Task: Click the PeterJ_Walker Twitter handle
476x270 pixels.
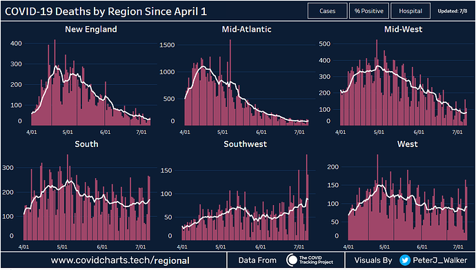Action: point(440,260)
